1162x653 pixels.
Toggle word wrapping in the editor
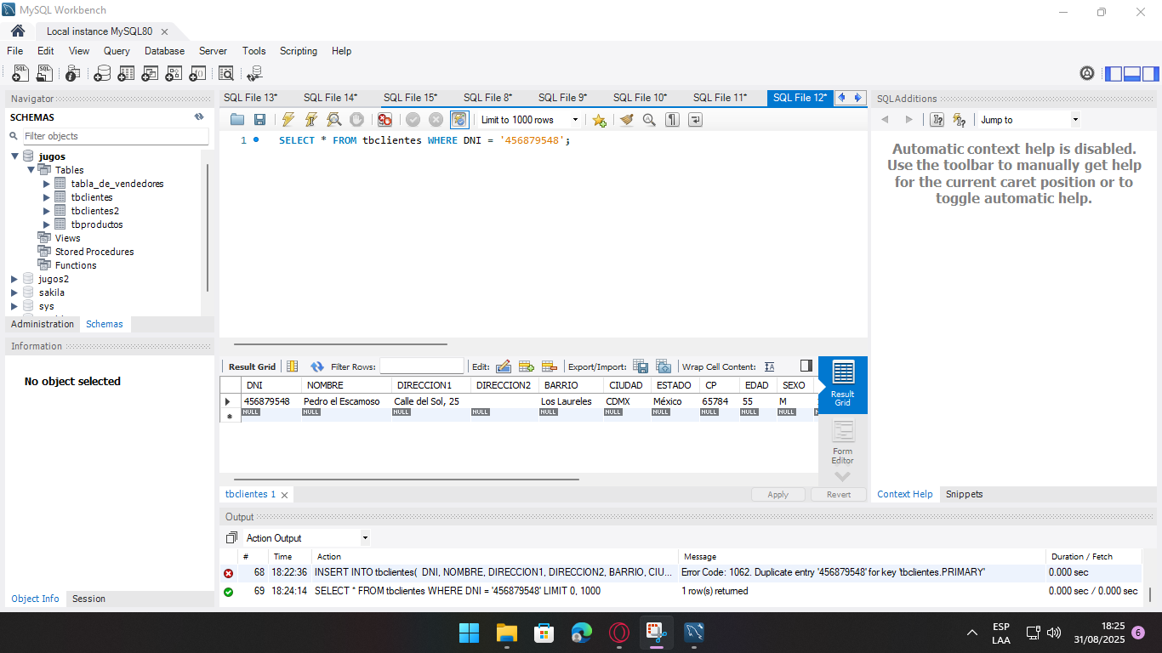tap(696, 120)
